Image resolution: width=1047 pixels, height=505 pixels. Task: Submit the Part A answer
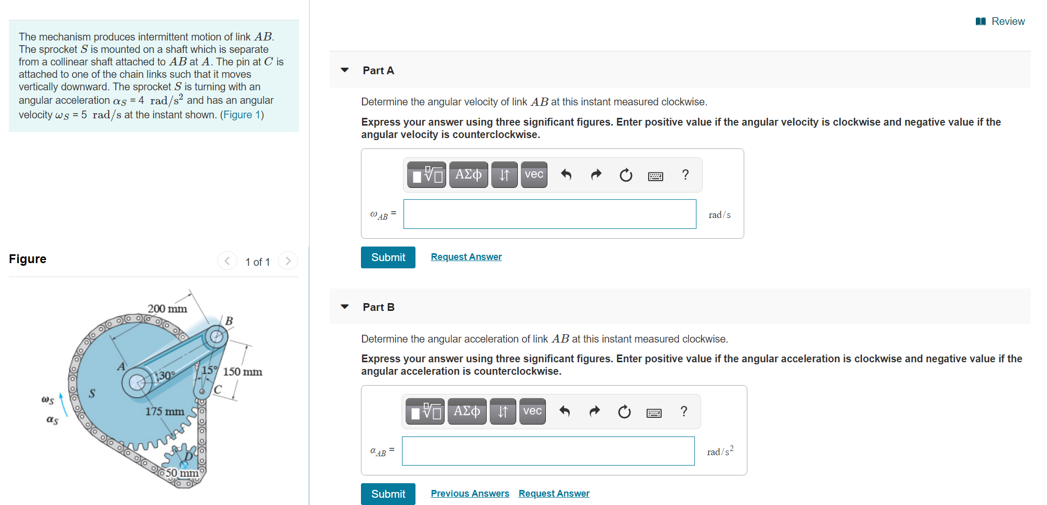[387, 257]
